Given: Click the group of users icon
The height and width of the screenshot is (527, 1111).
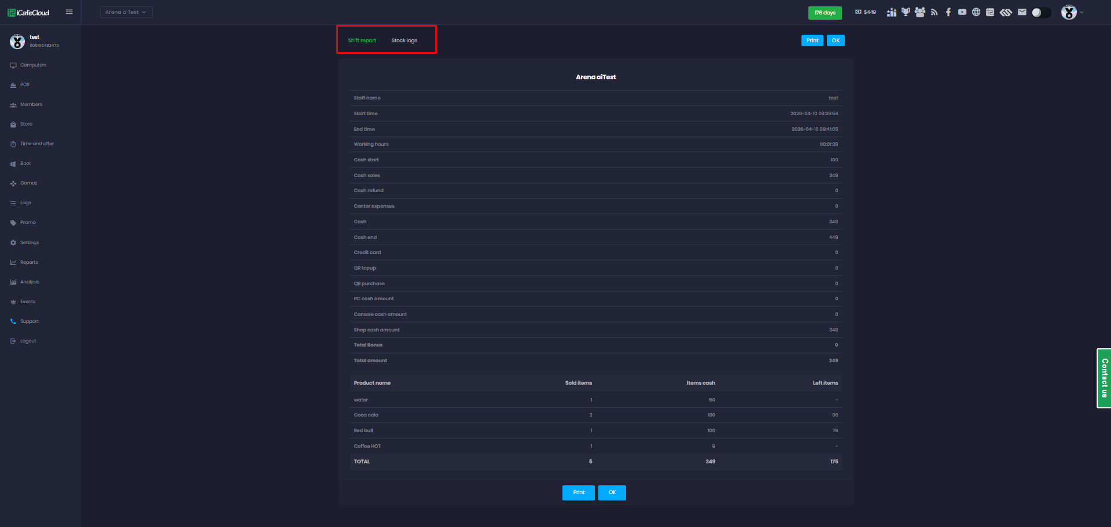Looking at the screenshot, I should [920, 12].
